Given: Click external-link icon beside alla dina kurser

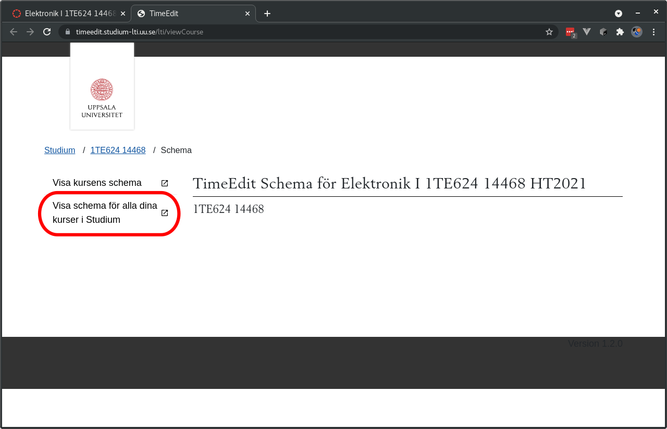Looking at the screenshot, I should tap(165, 213).
